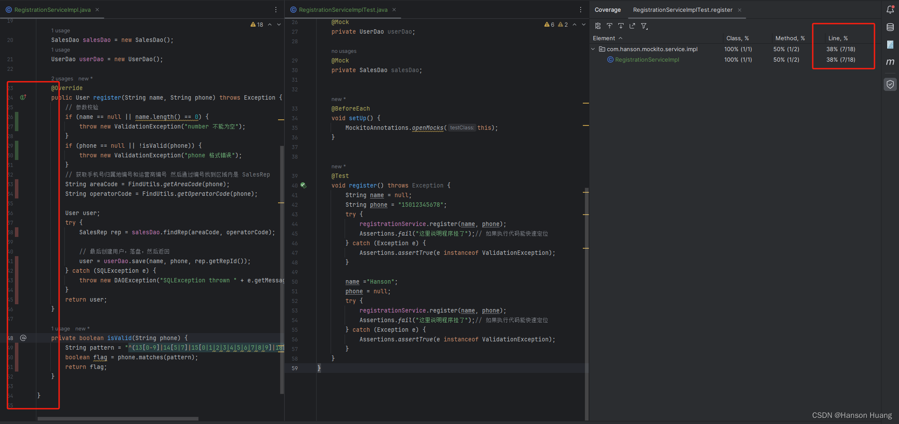Open the Big Data Tools window icon
899x424 pixels.
coord(890,45)
